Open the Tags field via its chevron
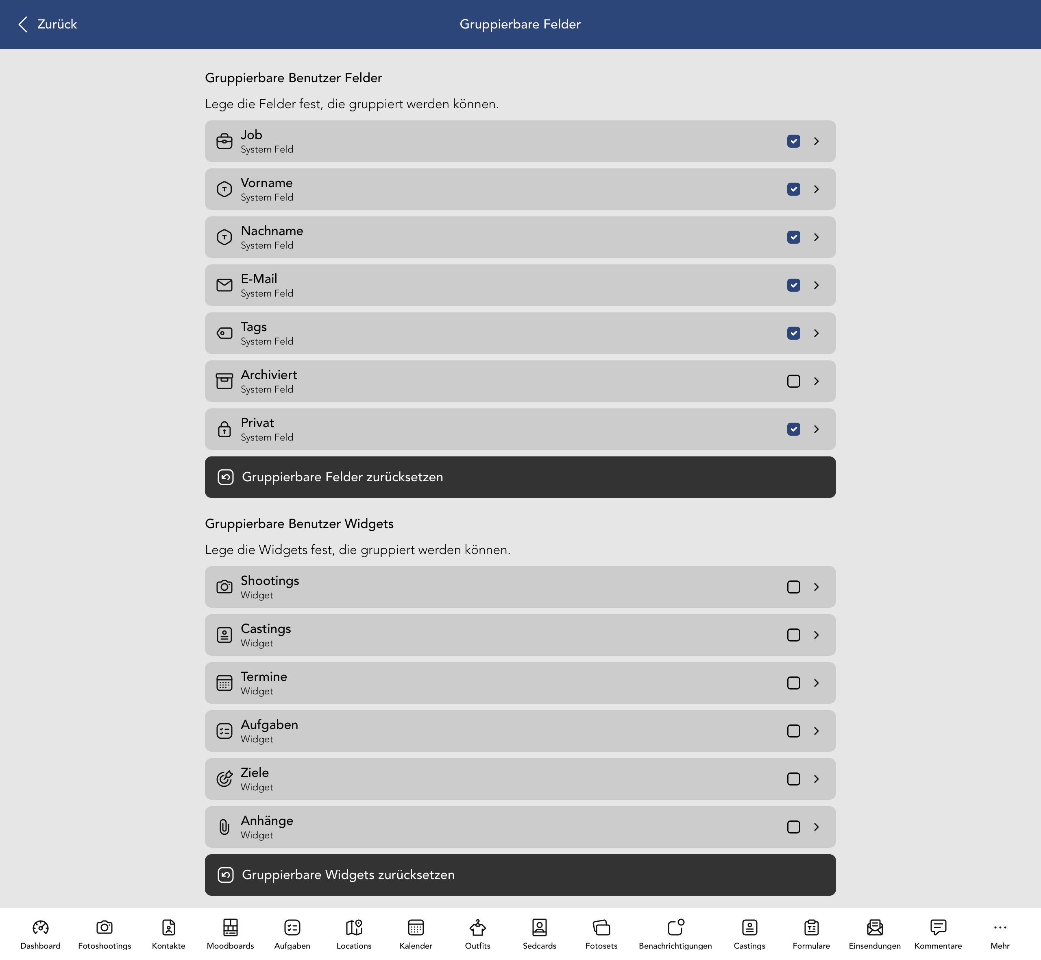Screen dimensions: 1041x960 click(x=816, y=333)
